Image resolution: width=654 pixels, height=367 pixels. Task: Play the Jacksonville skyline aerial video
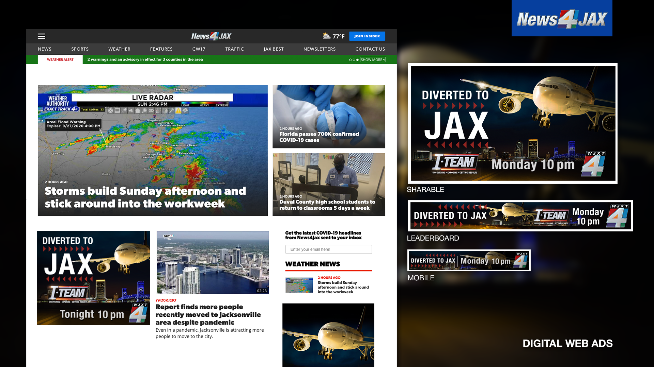[x=213, y=262]
